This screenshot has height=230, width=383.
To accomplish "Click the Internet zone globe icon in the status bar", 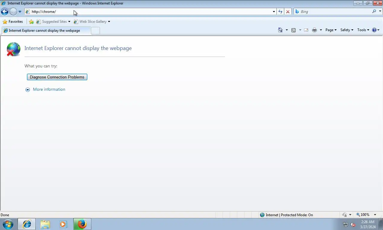I will [x=262, y=215].
